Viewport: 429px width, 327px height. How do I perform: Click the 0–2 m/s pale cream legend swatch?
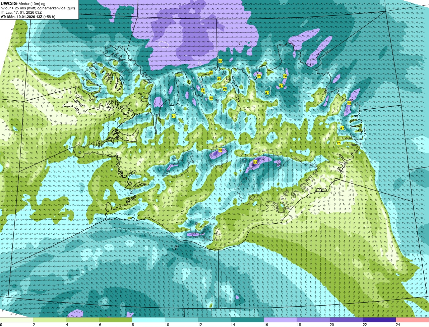coord(17,320)
